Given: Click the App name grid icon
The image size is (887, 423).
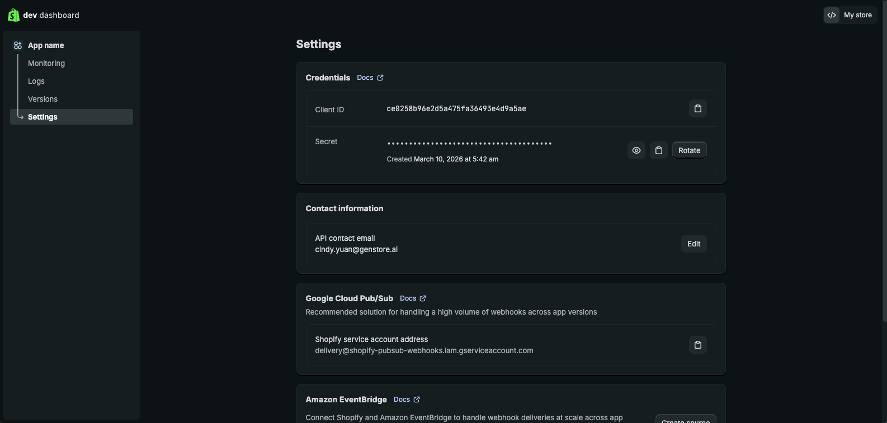Looking at the screenshot, I should pos(18,45).
